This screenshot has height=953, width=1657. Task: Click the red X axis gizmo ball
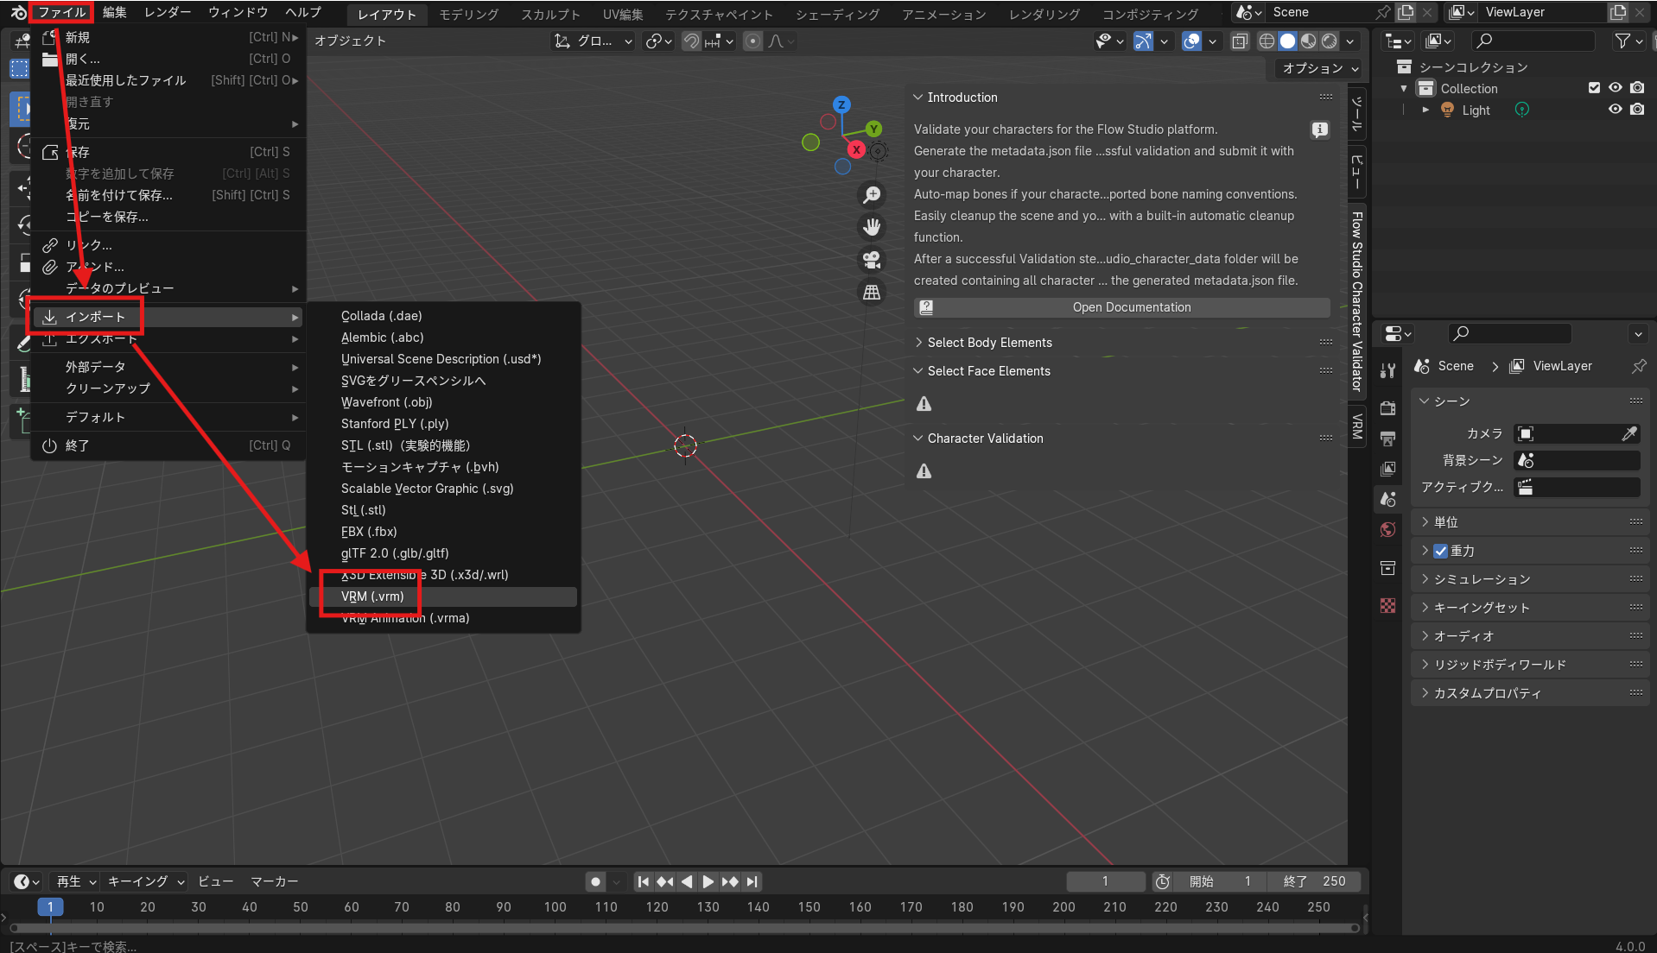pos(856,149)
